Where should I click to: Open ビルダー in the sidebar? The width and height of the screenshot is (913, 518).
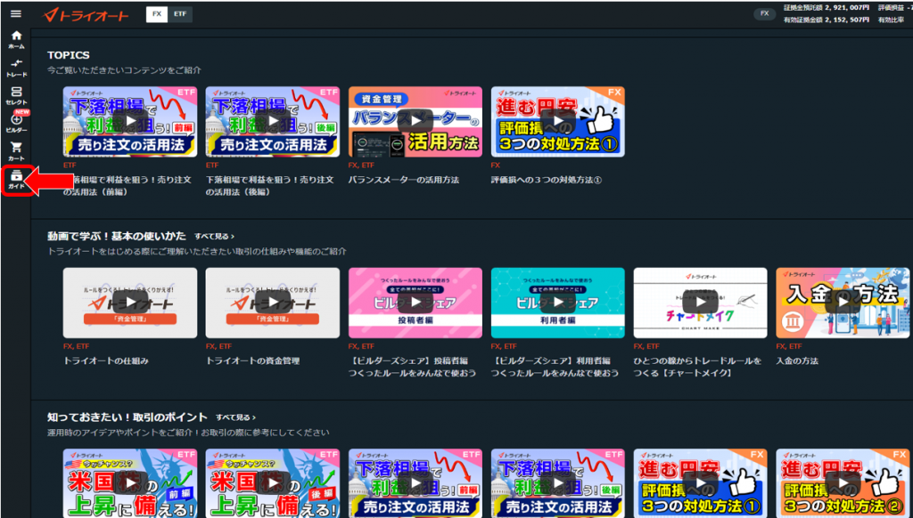[16, 123]
